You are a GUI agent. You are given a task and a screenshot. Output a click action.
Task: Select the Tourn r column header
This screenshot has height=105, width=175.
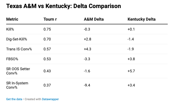click(50, 19)
